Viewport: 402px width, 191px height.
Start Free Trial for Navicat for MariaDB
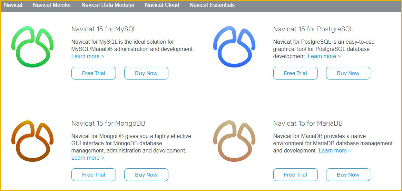pyautogui.click(x=295, y=174)
